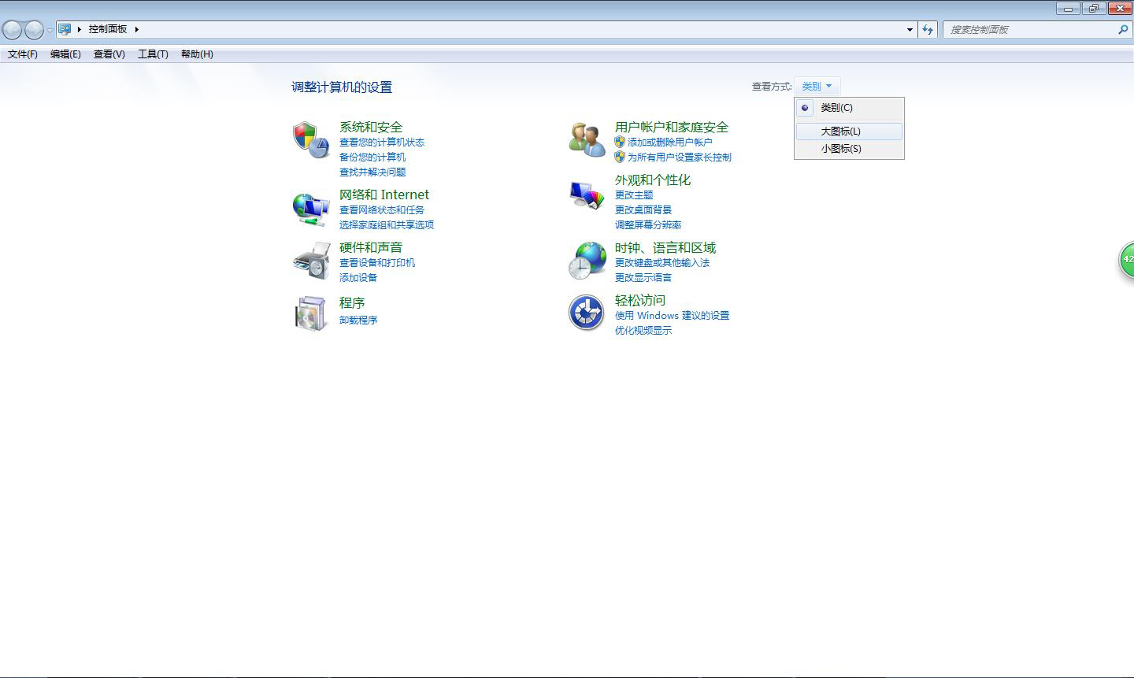Open the 帮助(H) menu
The image size is (1134, 678).
pyautogui.click(x=197, y=54)
